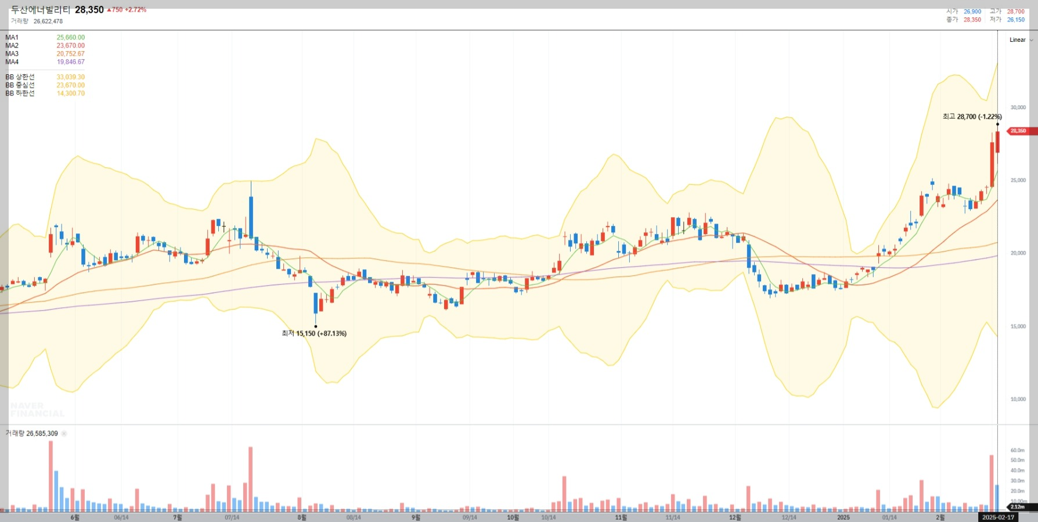1038x522 pixels.
Task: Click the 2025 year time axis label
Action: pos(844,517)
